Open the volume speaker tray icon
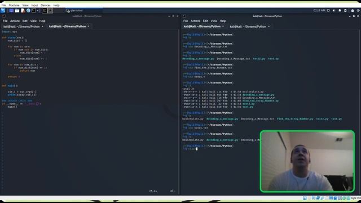This screenshot has width=361, height=203. click(x=334, y=10)
